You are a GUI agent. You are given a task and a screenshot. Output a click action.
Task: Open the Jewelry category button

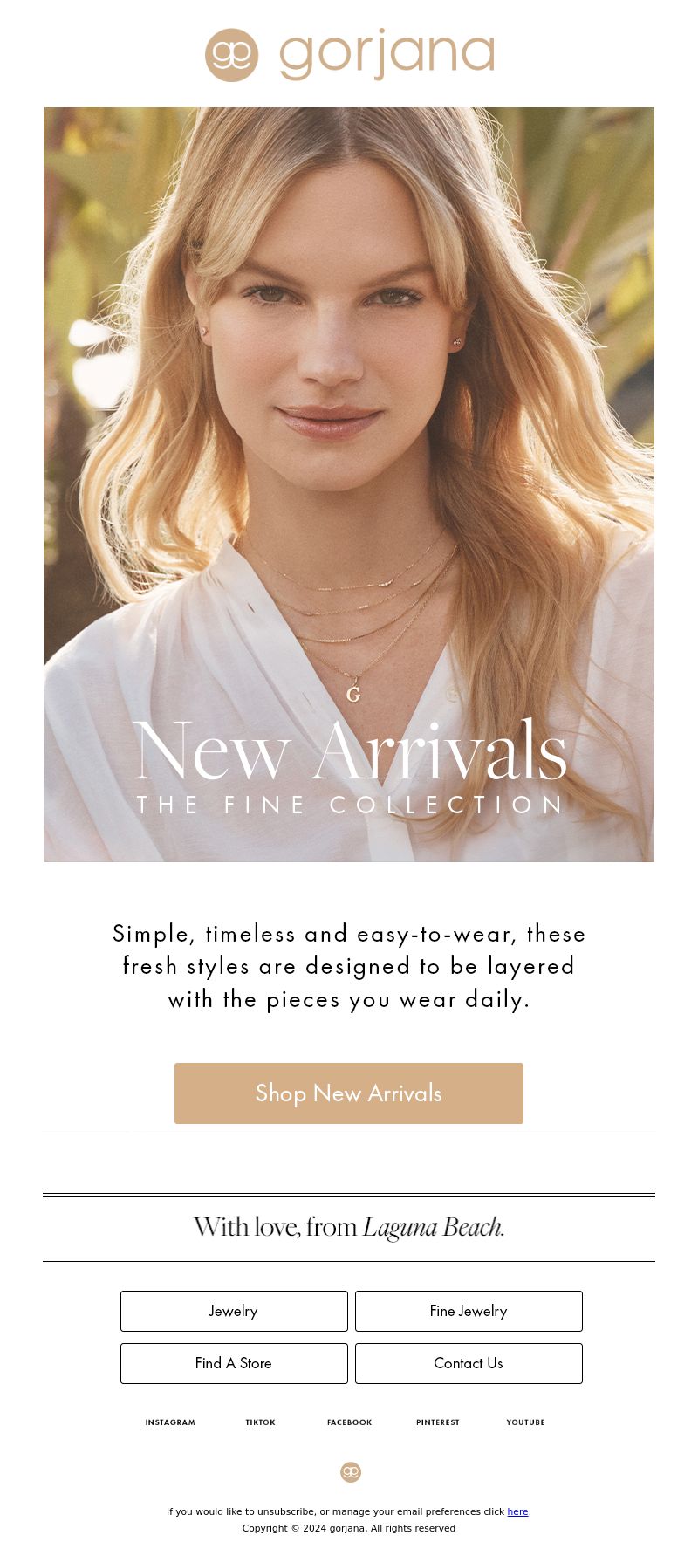point(234,1311)
